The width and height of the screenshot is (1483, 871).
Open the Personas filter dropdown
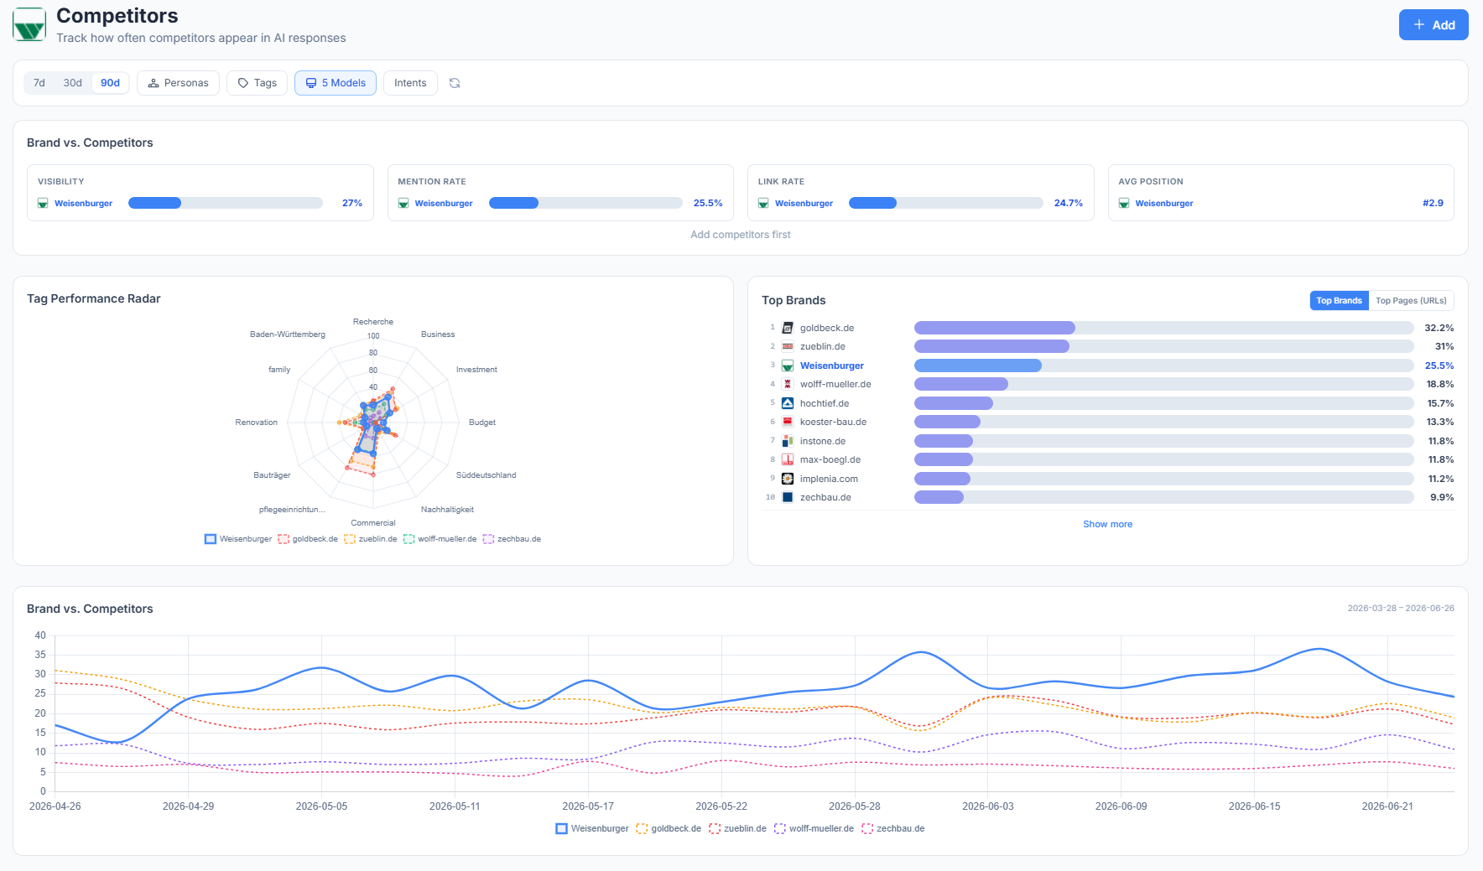178,83
